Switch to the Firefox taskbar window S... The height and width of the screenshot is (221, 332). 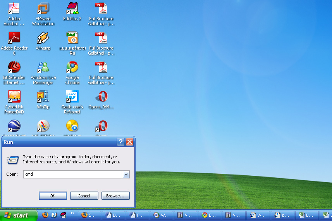click(90, 215)
